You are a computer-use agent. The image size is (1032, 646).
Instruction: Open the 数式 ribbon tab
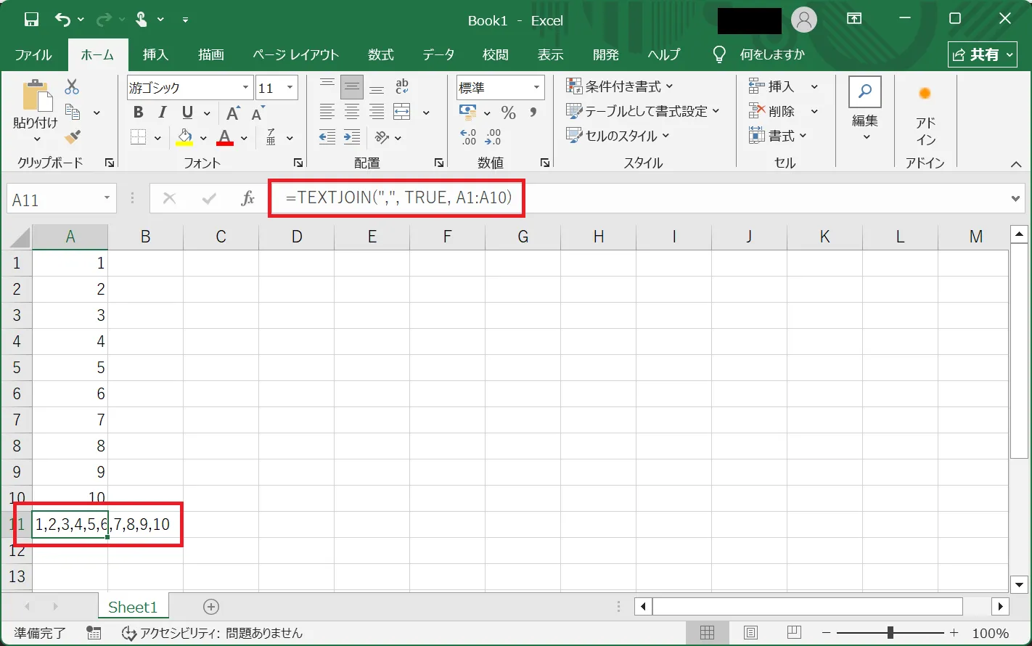[x=380, y=54]
